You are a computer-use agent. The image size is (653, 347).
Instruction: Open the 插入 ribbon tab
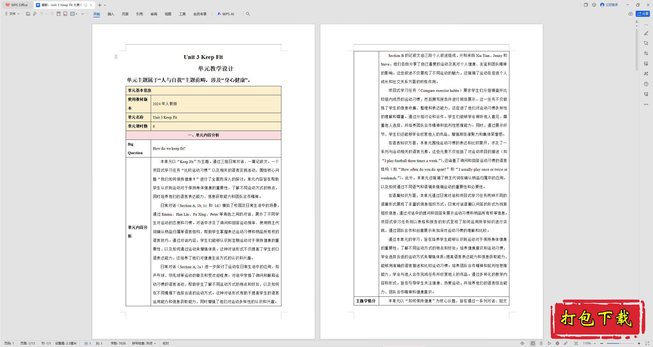pos(111,14)
